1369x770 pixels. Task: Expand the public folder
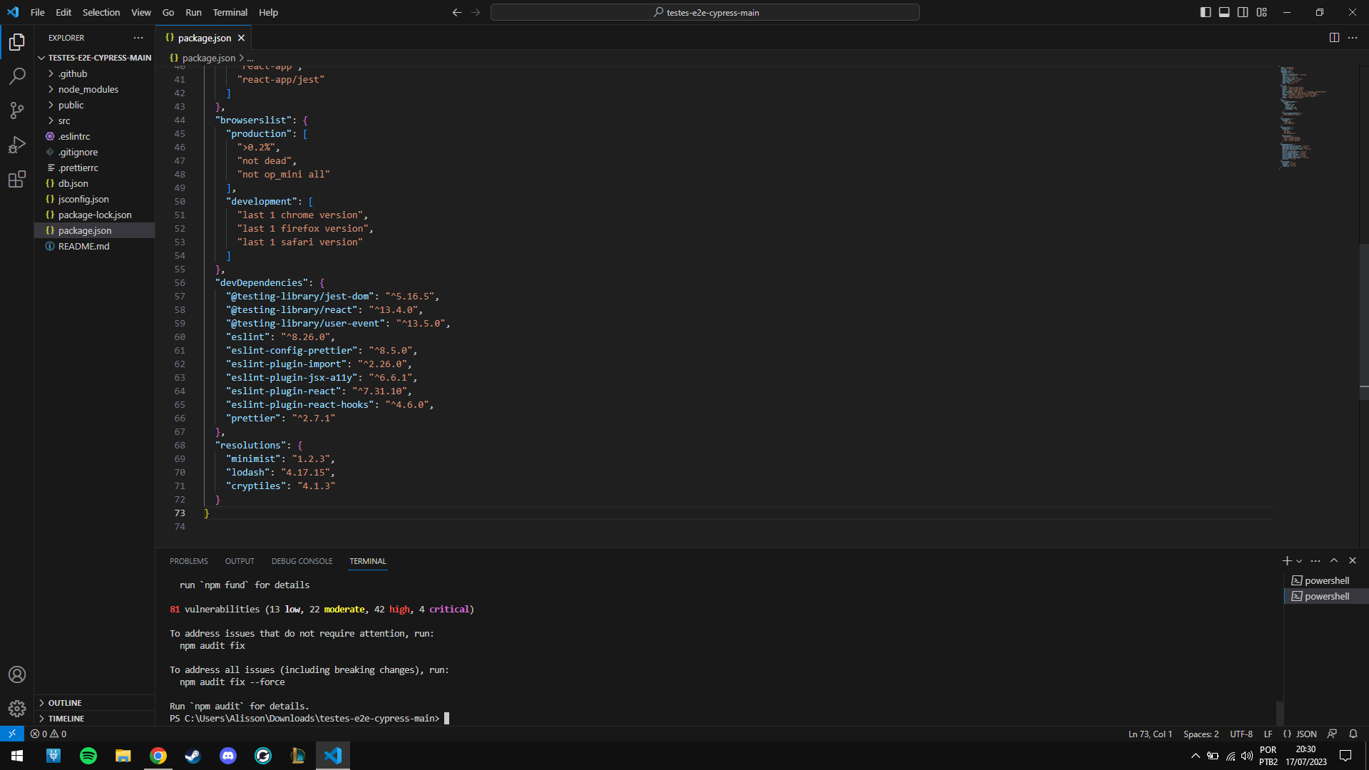[x=94, y=105]
